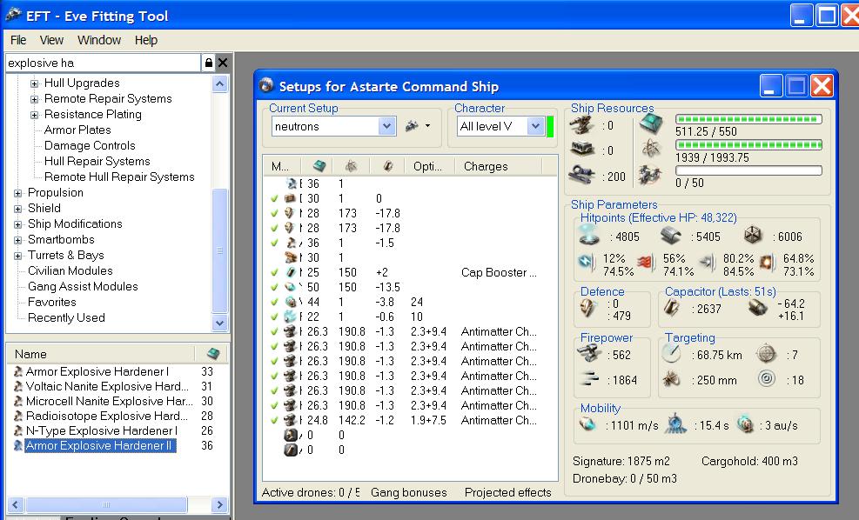Open the View menu
Image resolution: width=859 pixels, height=520 pixels.
click(x=51, y=40)
